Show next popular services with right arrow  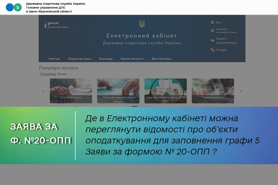click(241, 91)
